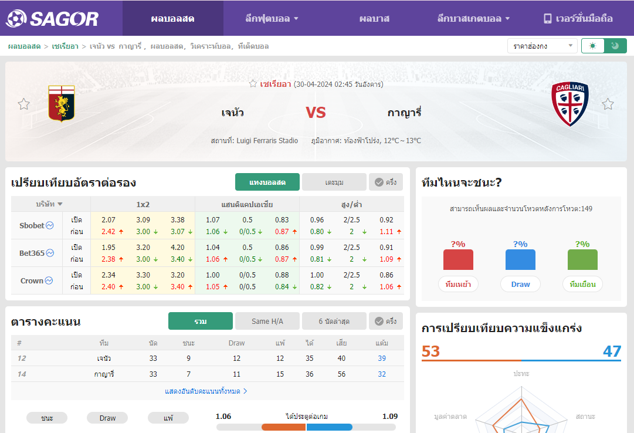Vote for ทีมเยือน away team
Image resolution: width=634 pixels, height=433 pixels.
(x=582, y=284)
